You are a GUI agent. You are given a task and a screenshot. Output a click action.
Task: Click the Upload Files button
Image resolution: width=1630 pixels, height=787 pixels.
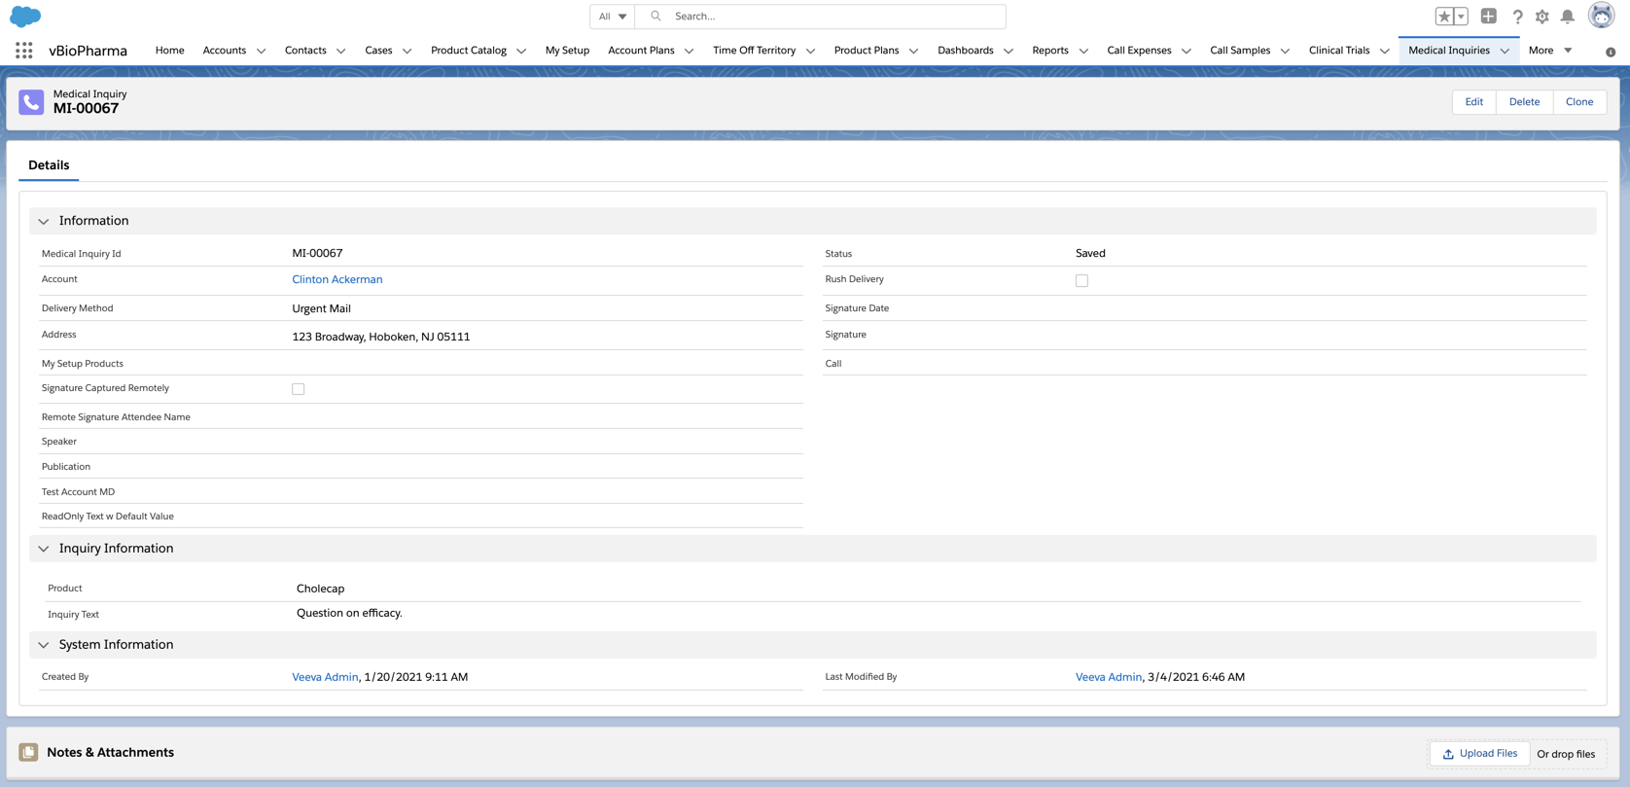(x=1479, y=754)
